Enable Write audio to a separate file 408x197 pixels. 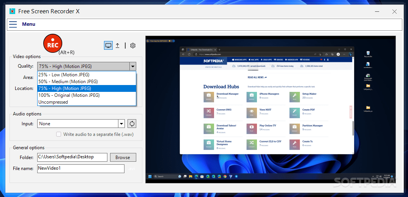click(x=59, y=134)
